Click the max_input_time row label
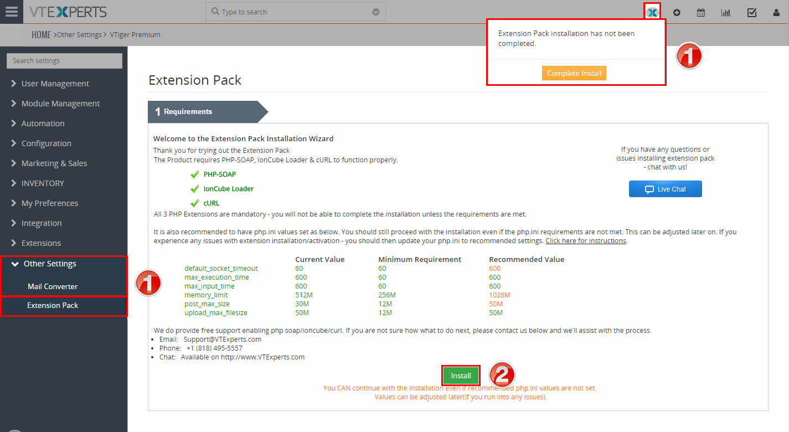Viewport: 789px width, 432px height. [210, 286]
